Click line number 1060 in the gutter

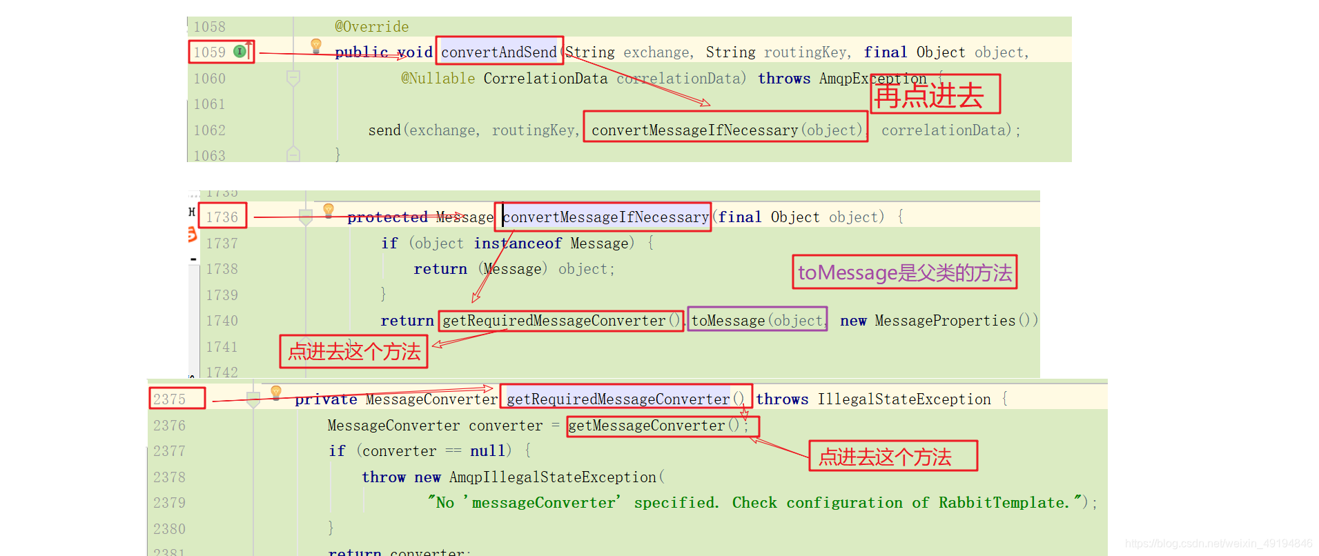(x=209, y=79)
